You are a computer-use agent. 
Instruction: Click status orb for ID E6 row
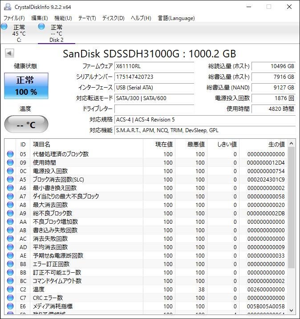[10, 306]
